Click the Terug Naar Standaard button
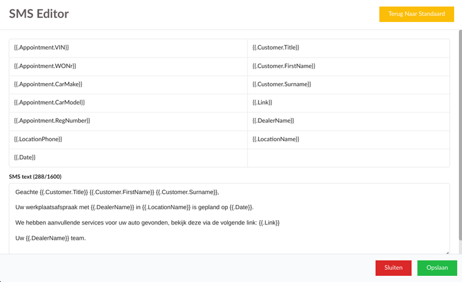 416,14
